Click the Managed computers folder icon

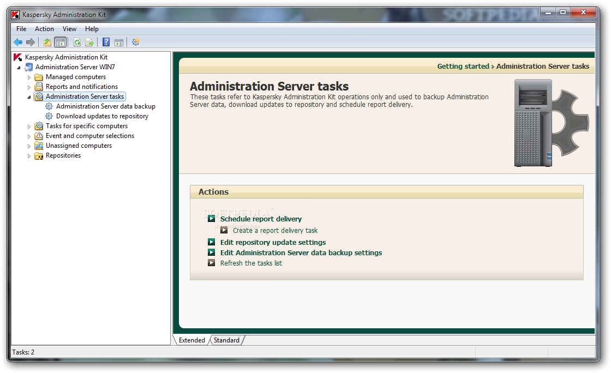39,77
